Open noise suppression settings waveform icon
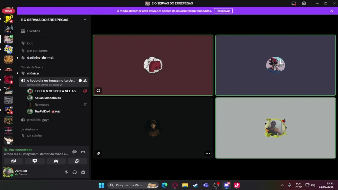Viewport: 338px width, 190px height. [75, 152]
